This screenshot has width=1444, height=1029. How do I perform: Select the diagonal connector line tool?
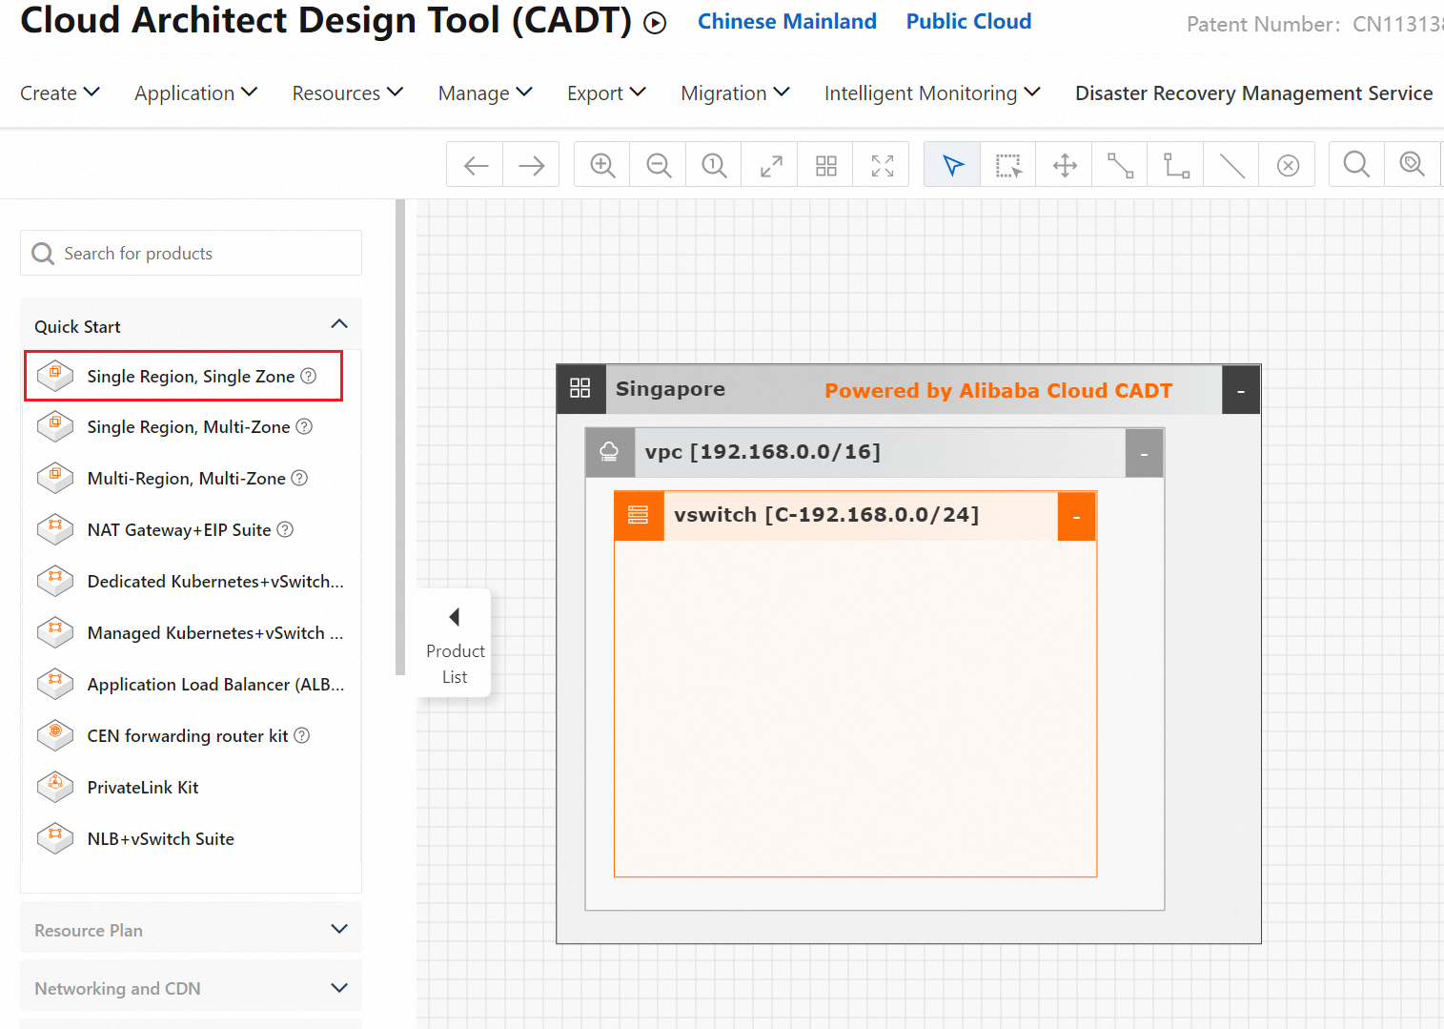(1120, 165)
